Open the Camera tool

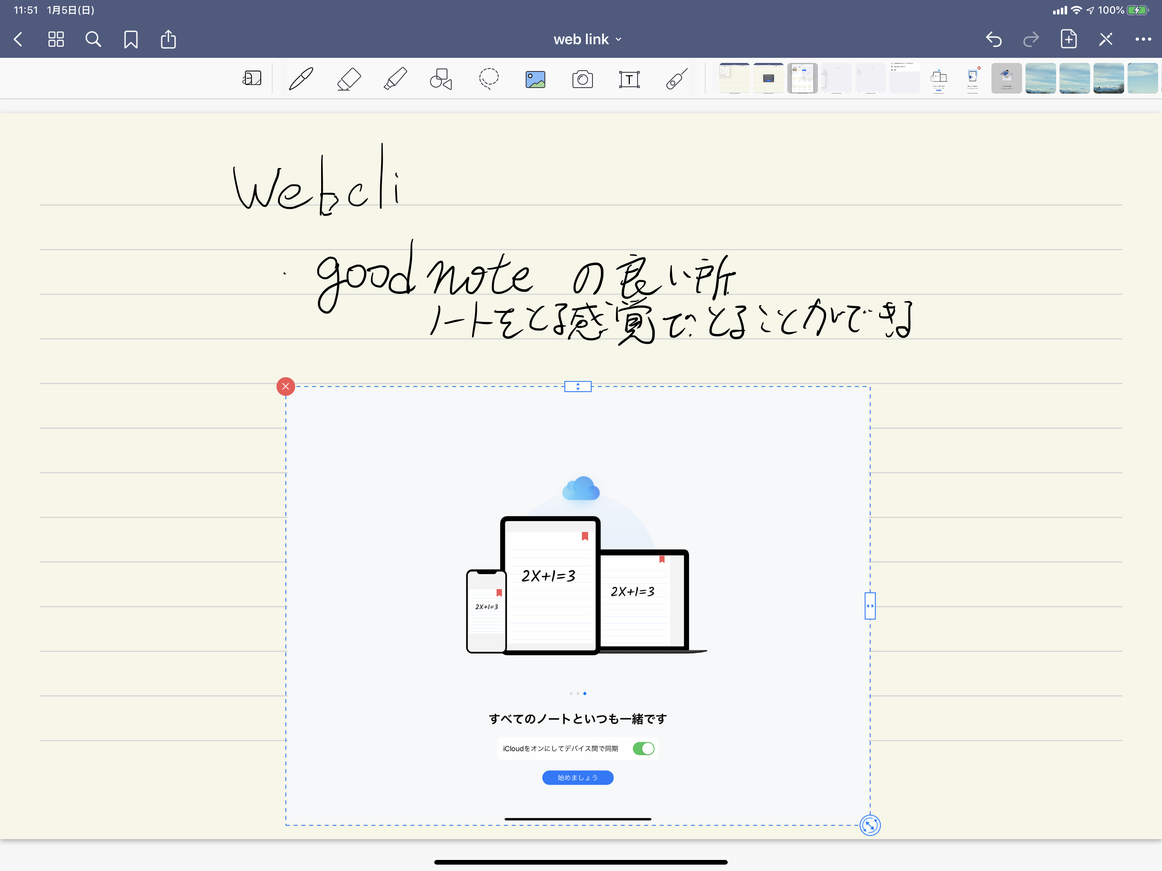pos(582,80)
